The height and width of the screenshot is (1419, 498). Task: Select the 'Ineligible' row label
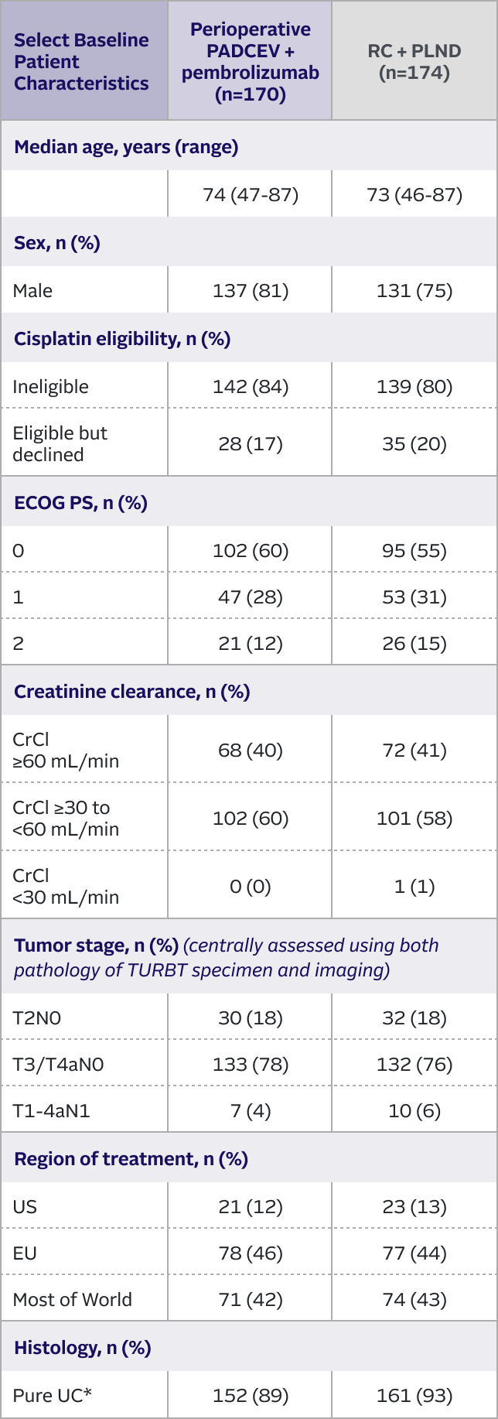pos(51,387)
